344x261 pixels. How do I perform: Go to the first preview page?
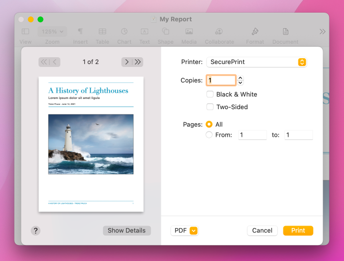[44, 62]
